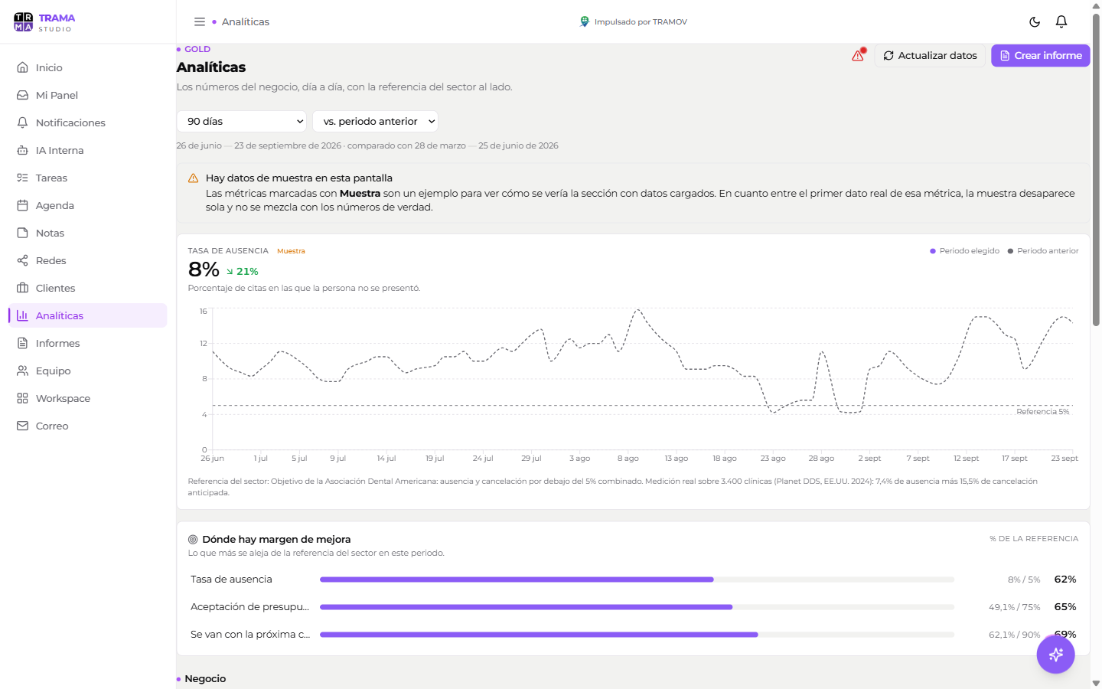Click the 8% absence rate value
This screenshot has height=689, width=1102.
204,269
